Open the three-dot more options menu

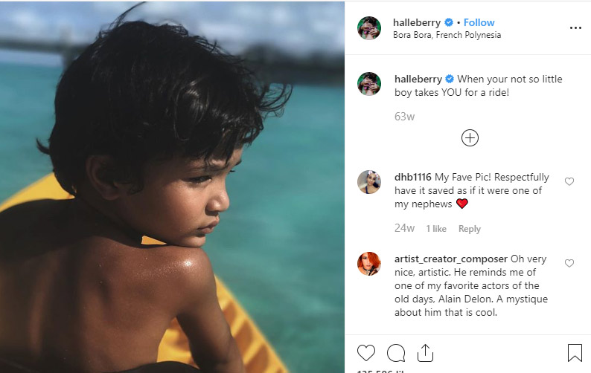(x=575, y=27)
